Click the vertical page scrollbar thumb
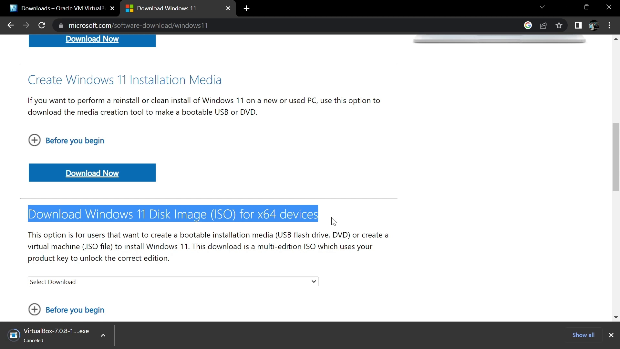620x349 pixels. pyautogui.click(x=616, y=157)
